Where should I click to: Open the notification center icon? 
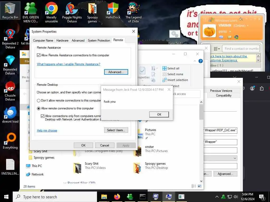262,197
